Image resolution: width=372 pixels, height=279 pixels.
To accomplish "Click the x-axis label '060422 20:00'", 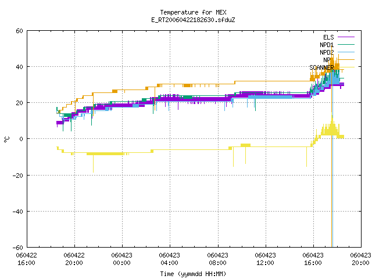I will (x=74, y=259).
